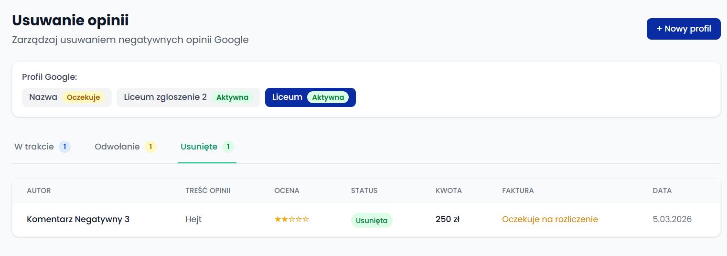Click the "Oczekuje na rozliczenie" invoice link
Viewport: 727px width, 256px height.
pyautogui.click(x=550, y=219)
